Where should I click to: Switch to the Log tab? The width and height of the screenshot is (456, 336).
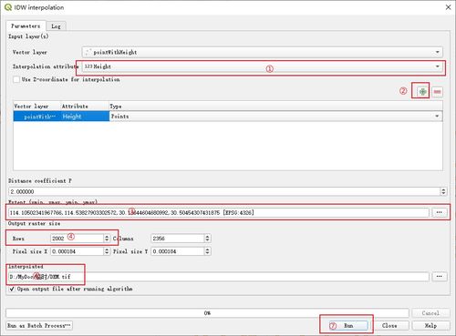pyautogui.click(x=56, y=26)
